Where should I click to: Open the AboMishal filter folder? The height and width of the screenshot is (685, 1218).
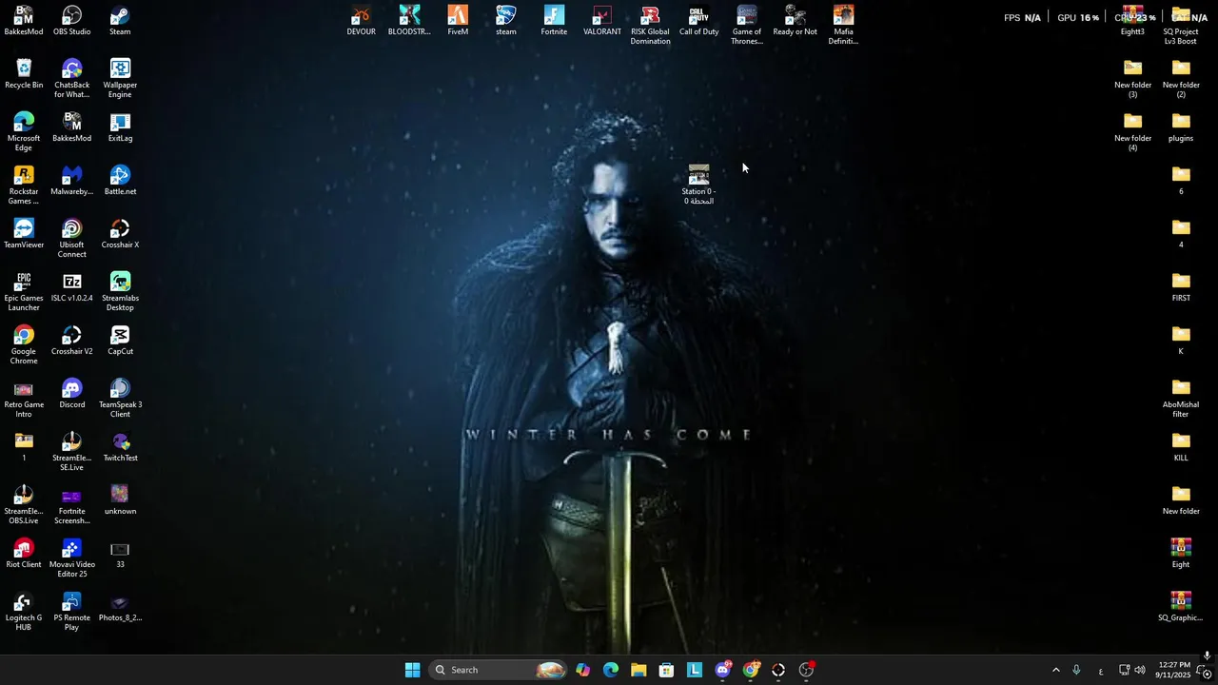[1181, 399]
